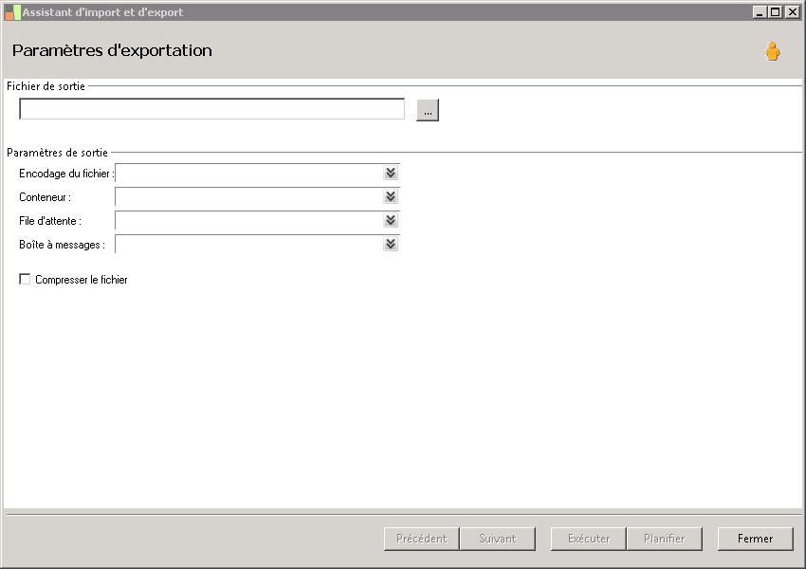806x569 pixels.
Task: Open the Conteneur dropdown arrow
Action: click(x=391, y=197)
